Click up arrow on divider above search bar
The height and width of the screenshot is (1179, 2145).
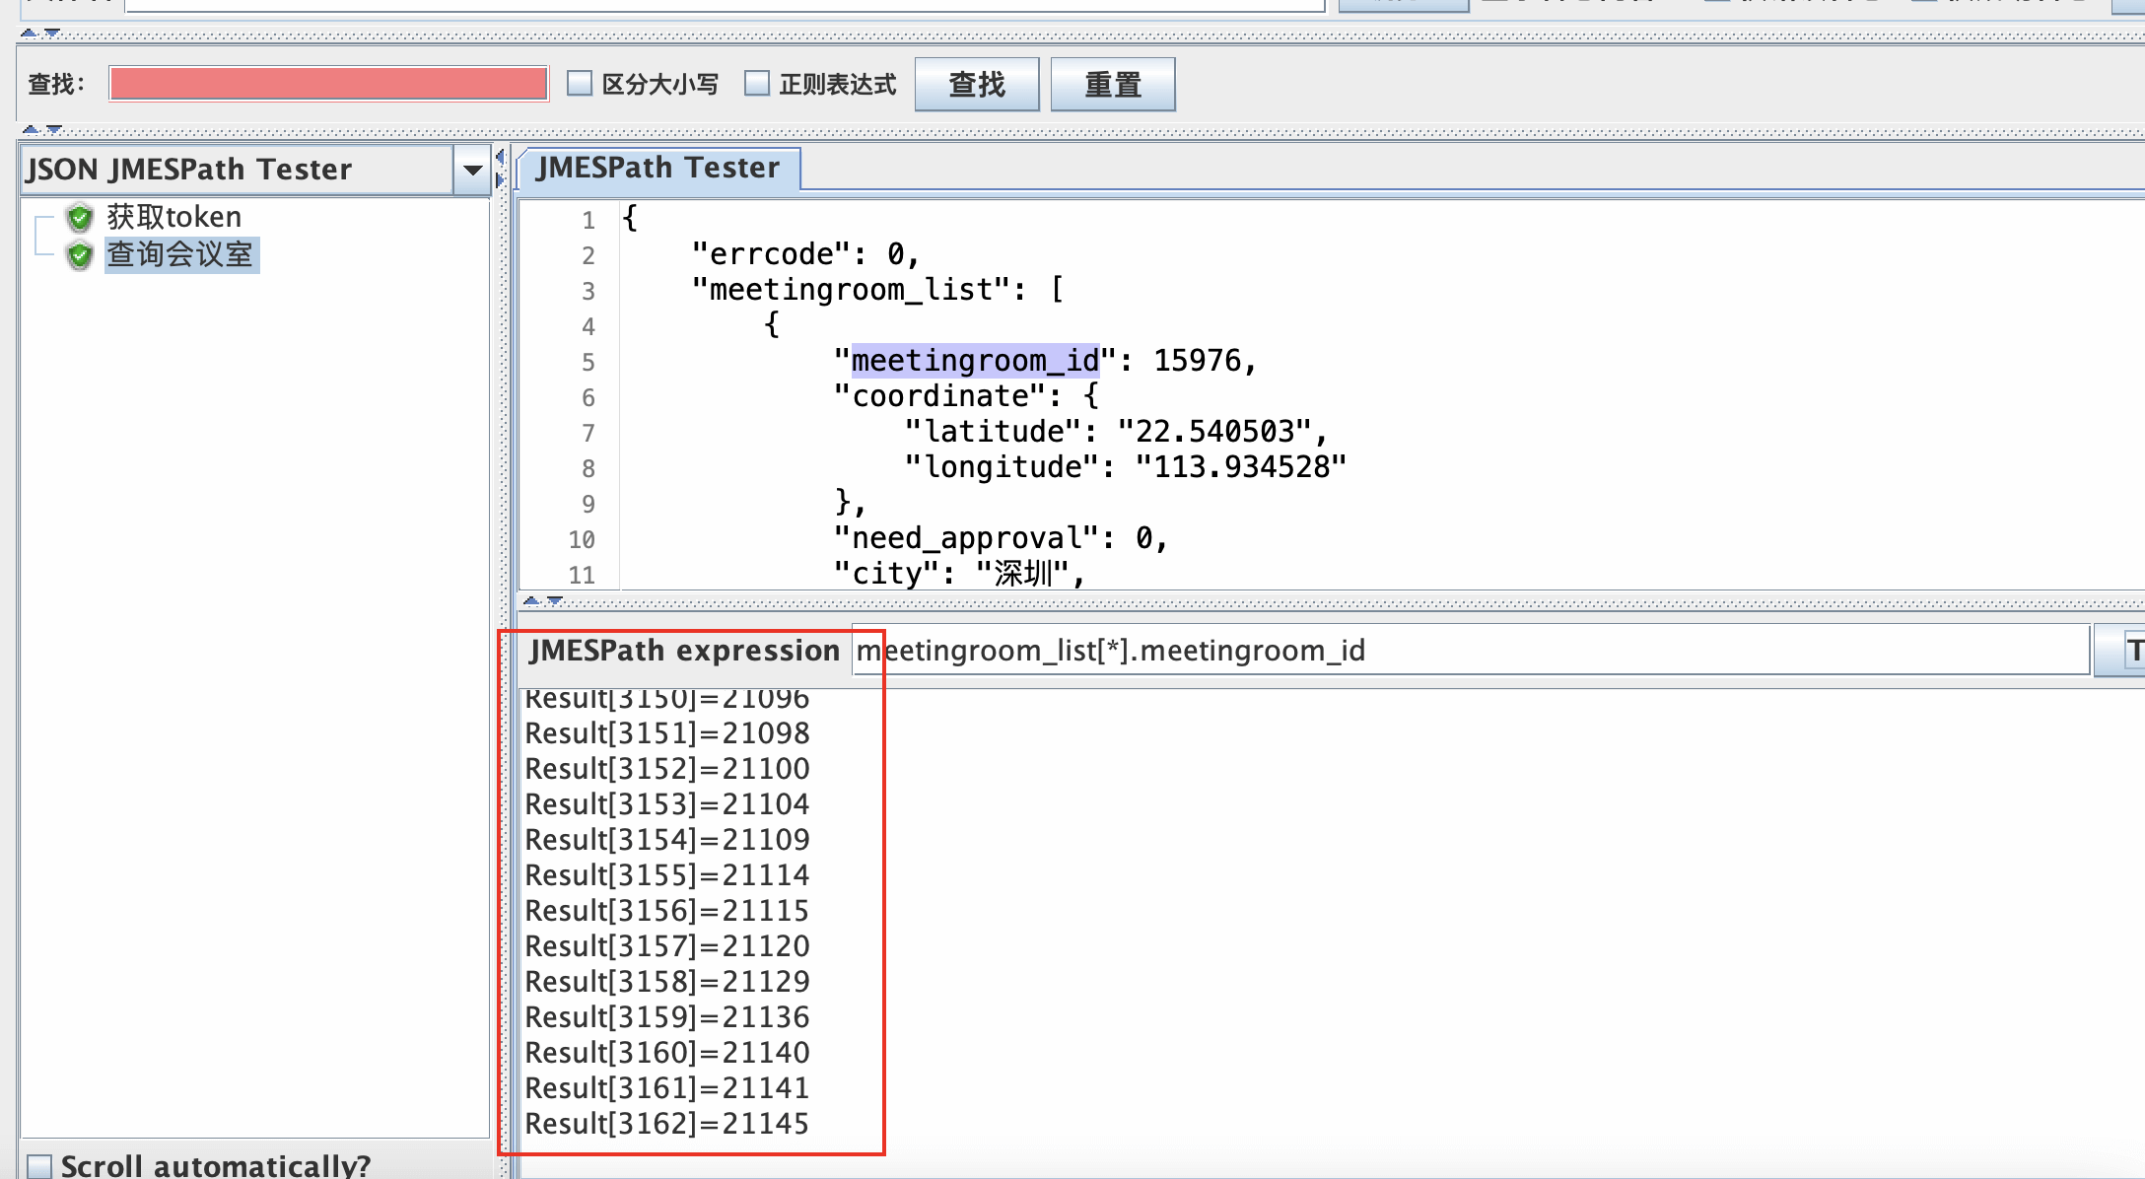point(29,34)
